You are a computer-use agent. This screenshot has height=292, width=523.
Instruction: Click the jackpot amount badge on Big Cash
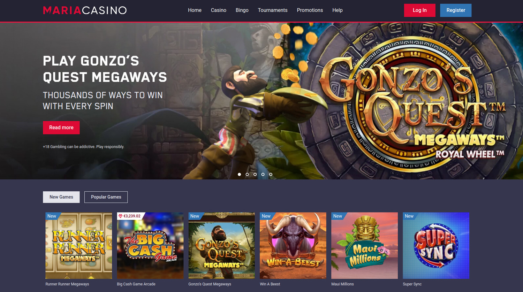point(130,216)
